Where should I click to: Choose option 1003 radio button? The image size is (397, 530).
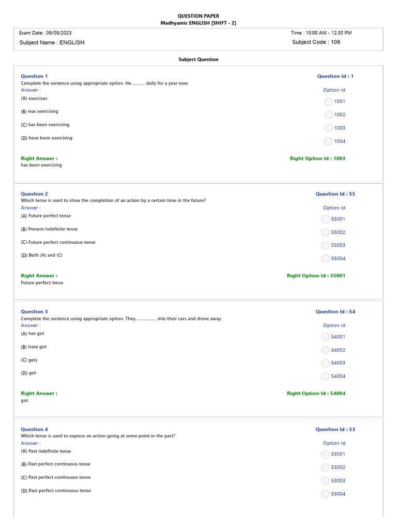click(328, 128)
